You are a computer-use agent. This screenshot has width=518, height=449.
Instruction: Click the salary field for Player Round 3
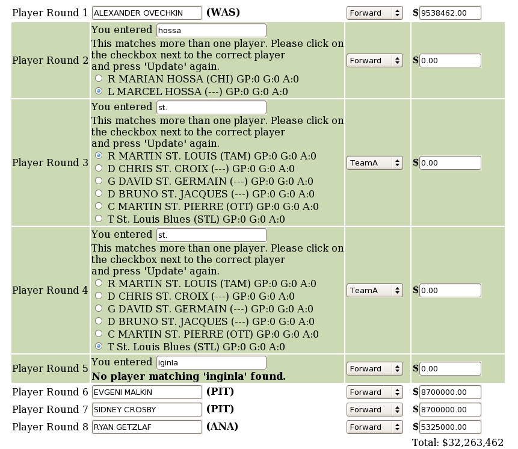point(450,163)
